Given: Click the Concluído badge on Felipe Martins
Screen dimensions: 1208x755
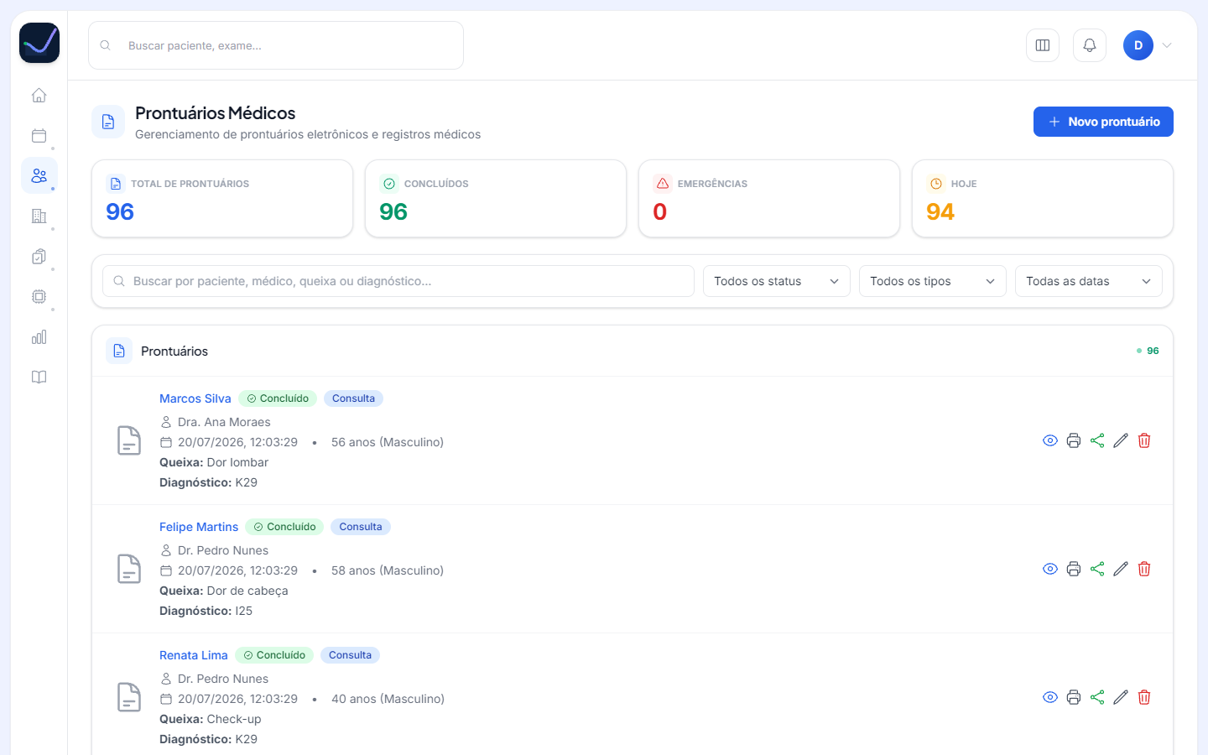Looking at the screenshot, I should pyautogui.click(x=284, y=527).
